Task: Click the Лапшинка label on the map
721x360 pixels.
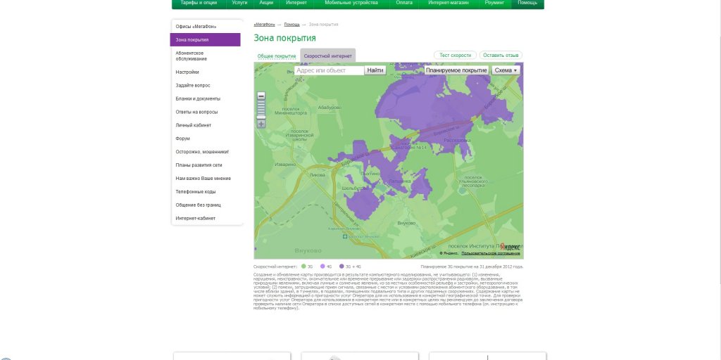Action: point(399,181)
